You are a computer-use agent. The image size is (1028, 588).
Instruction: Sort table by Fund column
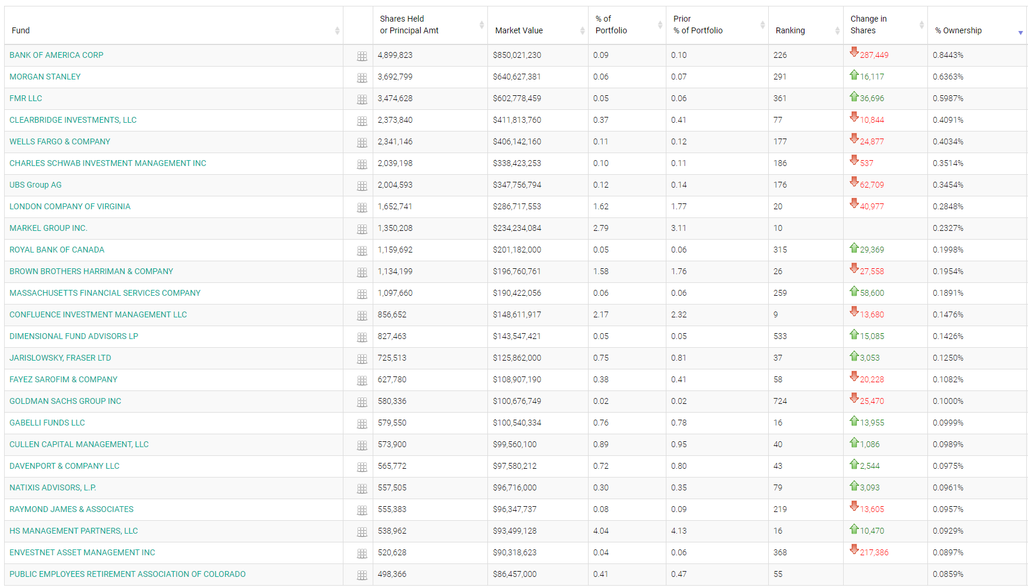click(174, 25)
